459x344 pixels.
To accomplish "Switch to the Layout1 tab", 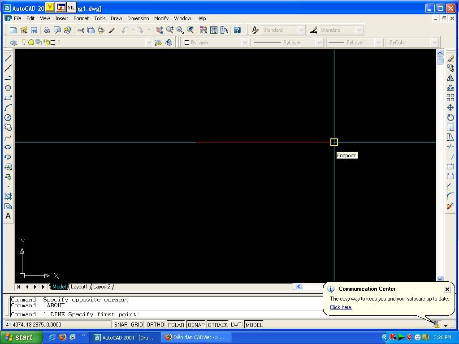I will (x=79, y=287).
